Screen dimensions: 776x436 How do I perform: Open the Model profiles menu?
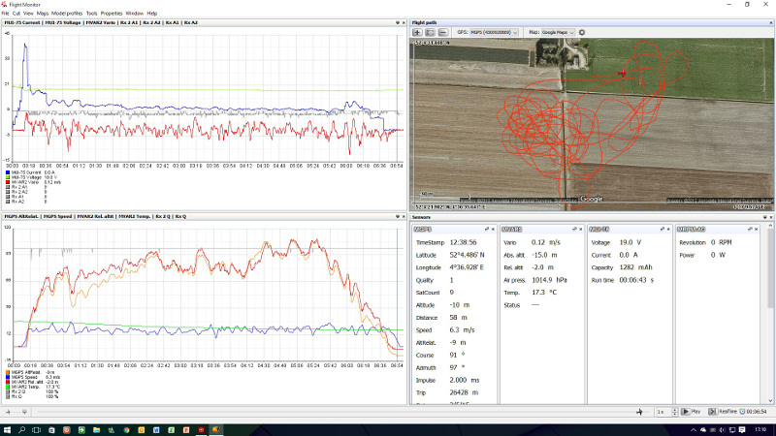(x=67, y=14)
